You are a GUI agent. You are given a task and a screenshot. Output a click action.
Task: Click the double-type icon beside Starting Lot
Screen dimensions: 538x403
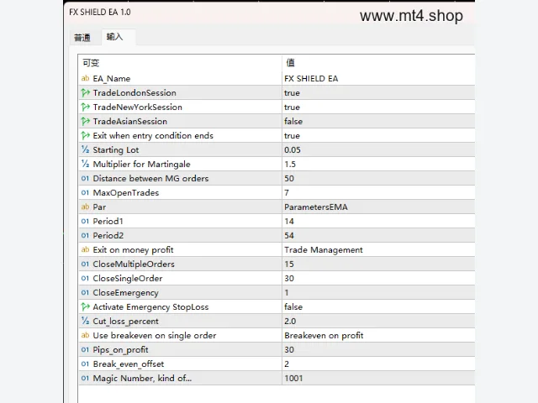click(x=86, y=149)
